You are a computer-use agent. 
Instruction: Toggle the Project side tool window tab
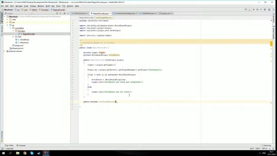click(2, 17)
